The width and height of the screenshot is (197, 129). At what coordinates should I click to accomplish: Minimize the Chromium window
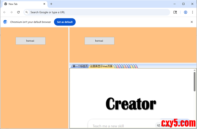click(x=174, y=4)
